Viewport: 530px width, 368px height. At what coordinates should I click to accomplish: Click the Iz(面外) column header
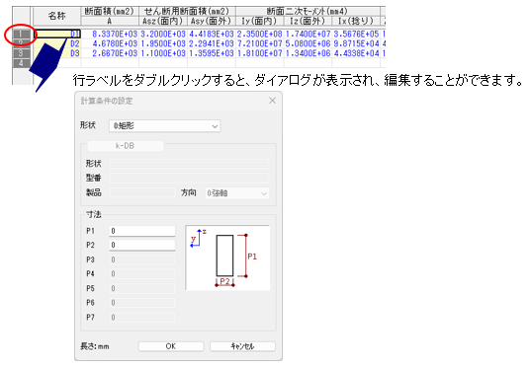click(x=308, y=21)
